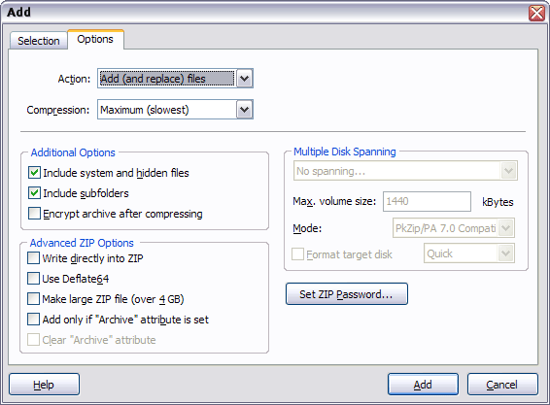Switch to the Selection tab
The height and width of the screenshot is (405, 550).
click(39, 41)
